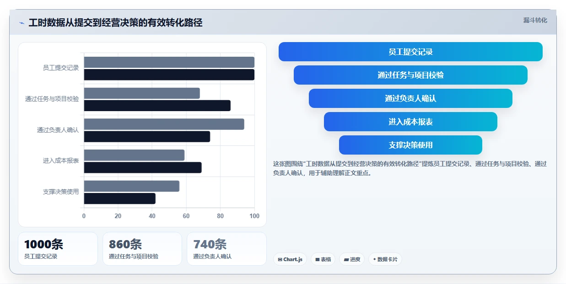Screen dimensions: 566x284
Task: Click the lightning icon beside the title
Action: (x=22, y=23)
